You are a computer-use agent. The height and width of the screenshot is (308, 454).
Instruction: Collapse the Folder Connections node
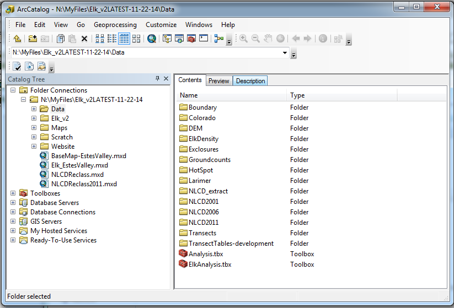pyautogui.click(x=13, y=90)
